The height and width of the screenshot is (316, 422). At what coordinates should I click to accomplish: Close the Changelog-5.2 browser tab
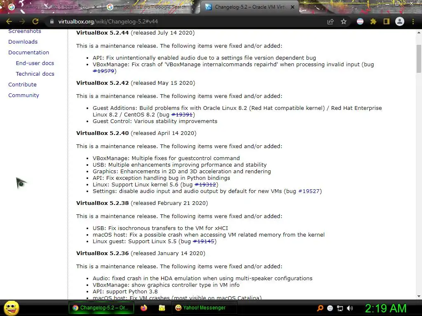pyautogui.click(x=293, y=7)
